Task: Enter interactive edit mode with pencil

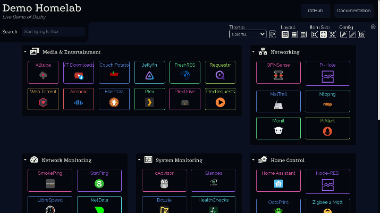Action: point(352,34)
